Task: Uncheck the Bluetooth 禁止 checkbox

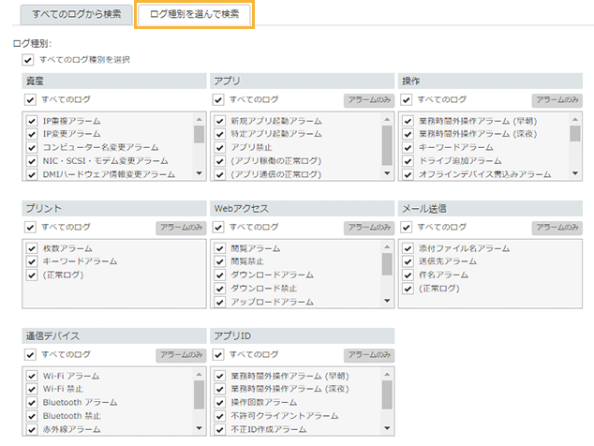Action: tap(32, 415)
